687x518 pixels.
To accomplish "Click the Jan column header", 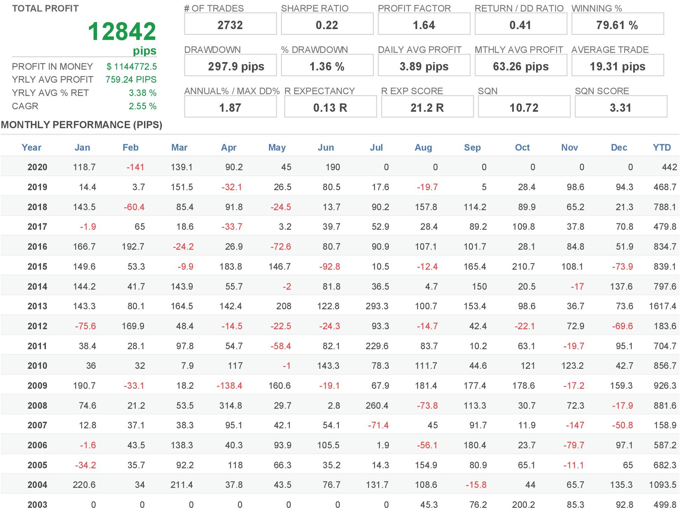I will pyautogui.click(x=82, y=147).
